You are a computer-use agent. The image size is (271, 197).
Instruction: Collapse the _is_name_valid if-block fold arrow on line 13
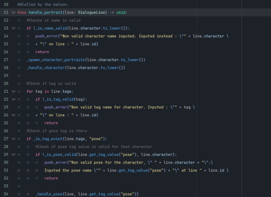click(14, 28)
